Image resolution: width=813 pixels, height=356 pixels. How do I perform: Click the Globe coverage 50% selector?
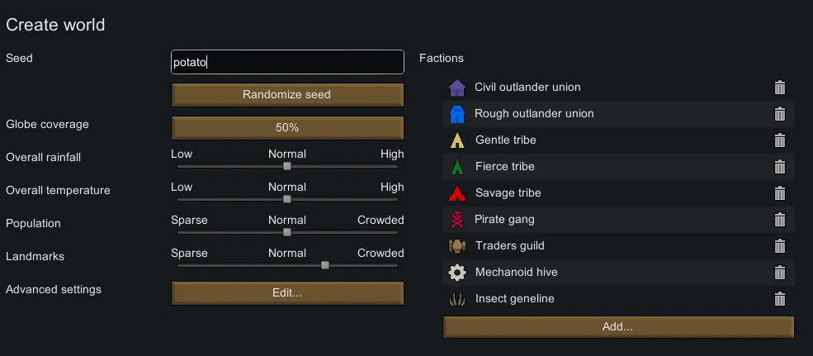(x=287, y=128)
